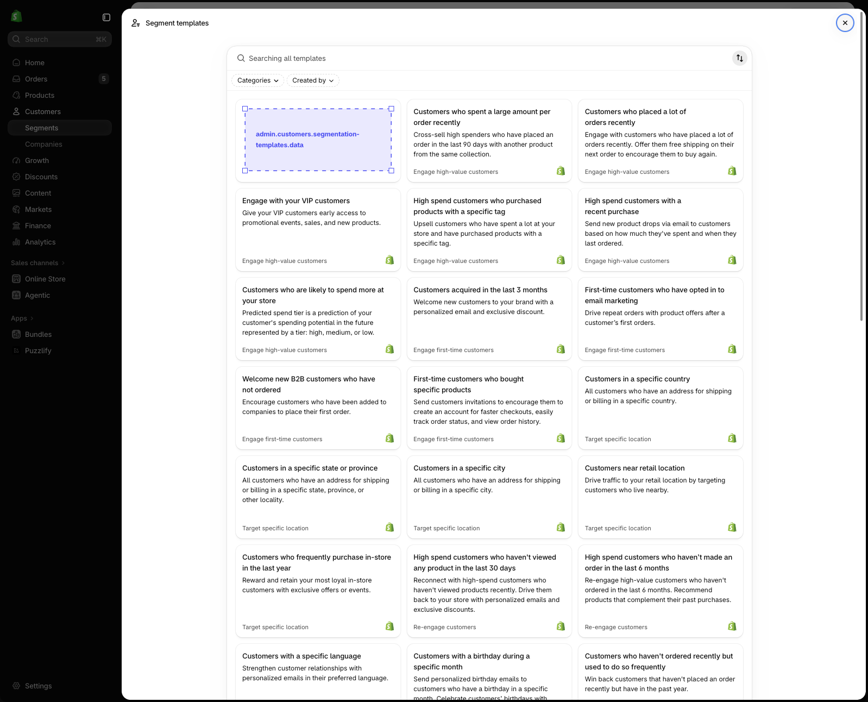Open the Created by filter dropdown
Screen dimensions: 868x702
313,80
